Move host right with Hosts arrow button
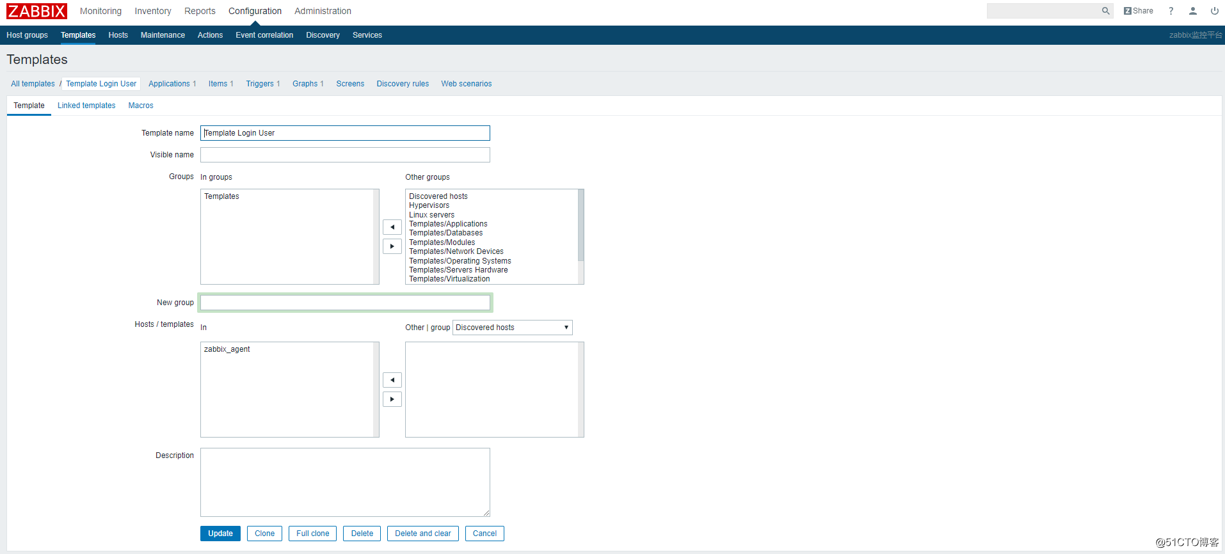This screenshot has width=1225, height=554. pos(392,399)
